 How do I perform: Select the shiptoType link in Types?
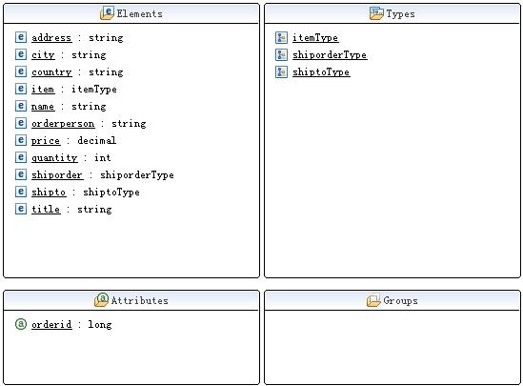pyautogui.click(x=321, y=72)
